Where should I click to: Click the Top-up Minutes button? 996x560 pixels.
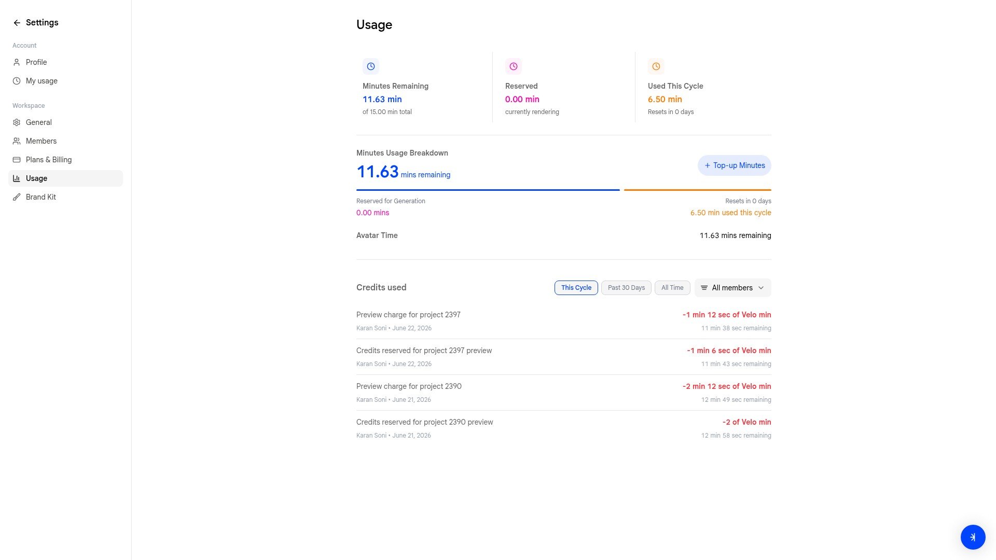coord(734,165)
